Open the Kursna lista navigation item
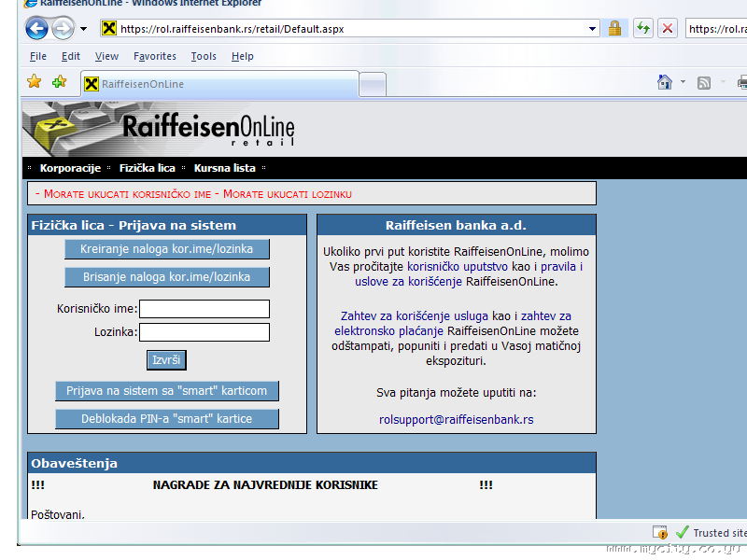The height and width of the screenshot is (560, 747). tap(224, 168)
